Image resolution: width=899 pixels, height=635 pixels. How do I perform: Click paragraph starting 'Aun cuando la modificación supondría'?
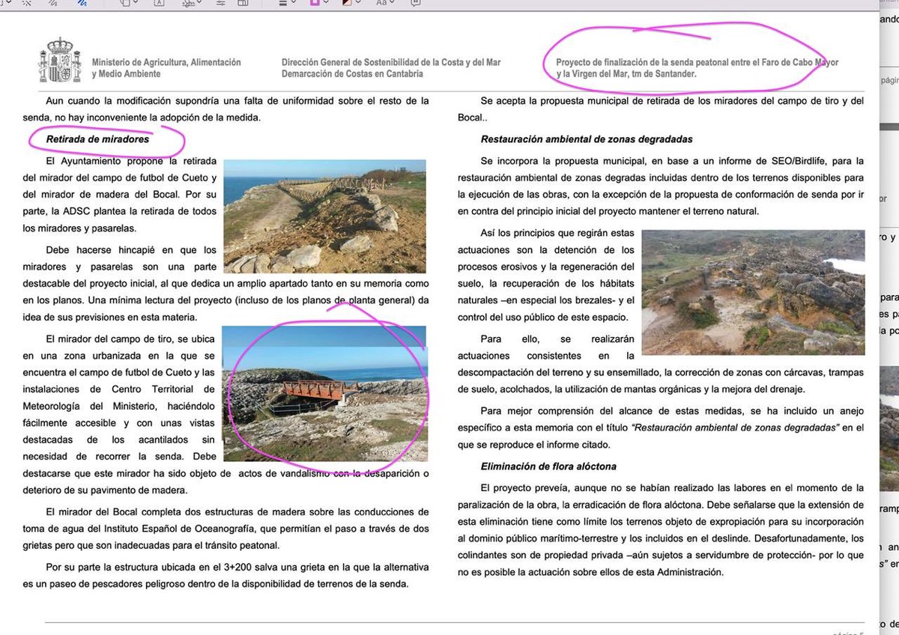point(226,109)
